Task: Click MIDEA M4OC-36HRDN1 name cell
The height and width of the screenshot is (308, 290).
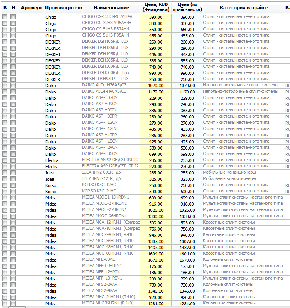Action: [111, 216]
